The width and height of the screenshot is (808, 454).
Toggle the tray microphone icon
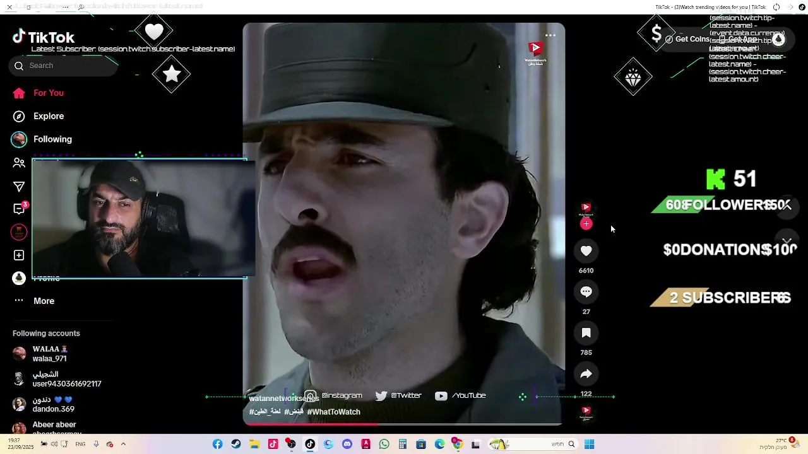[96, 445]
